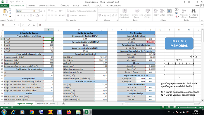Click the macro recording icon in status bar
The width and height of the screenshot is (204, 115).
(11, 107)
